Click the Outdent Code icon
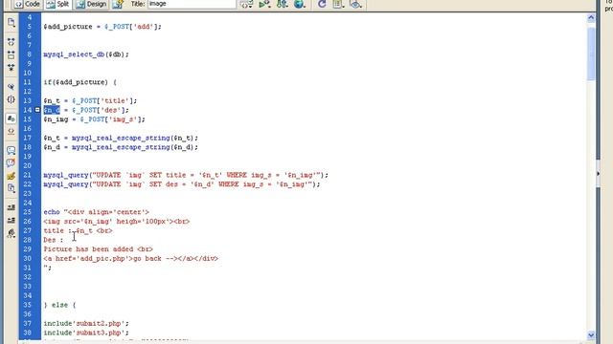The width and height of the screenshot is (613, 344). (11, 221)
